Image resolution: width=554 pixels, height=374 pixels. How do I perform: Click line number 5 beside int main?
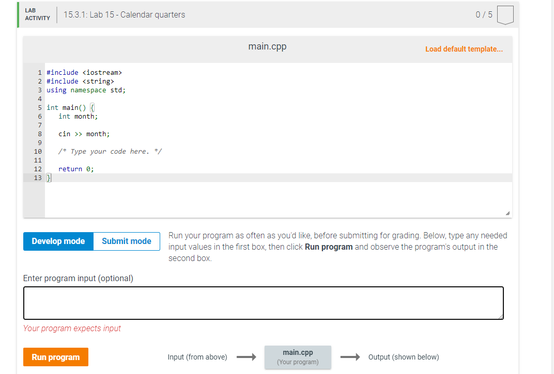tap(39, 107)
